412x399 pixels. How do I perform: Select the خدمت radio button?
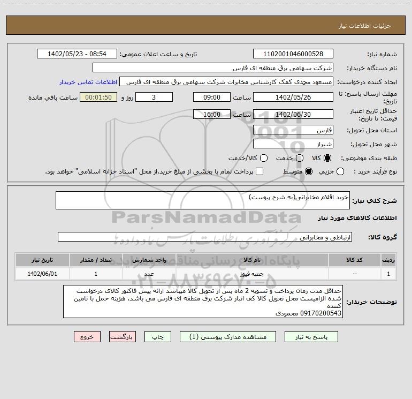point(300,158)
